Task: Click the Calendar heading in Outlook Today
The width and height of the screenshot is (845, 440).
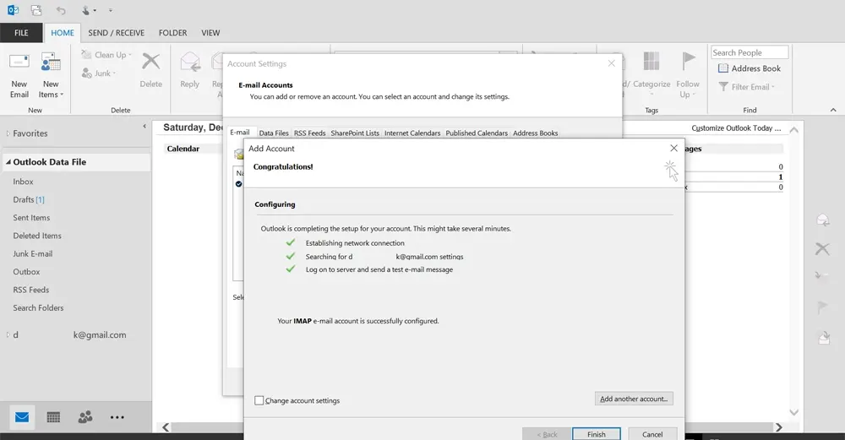Action: [x=183, y=149]
